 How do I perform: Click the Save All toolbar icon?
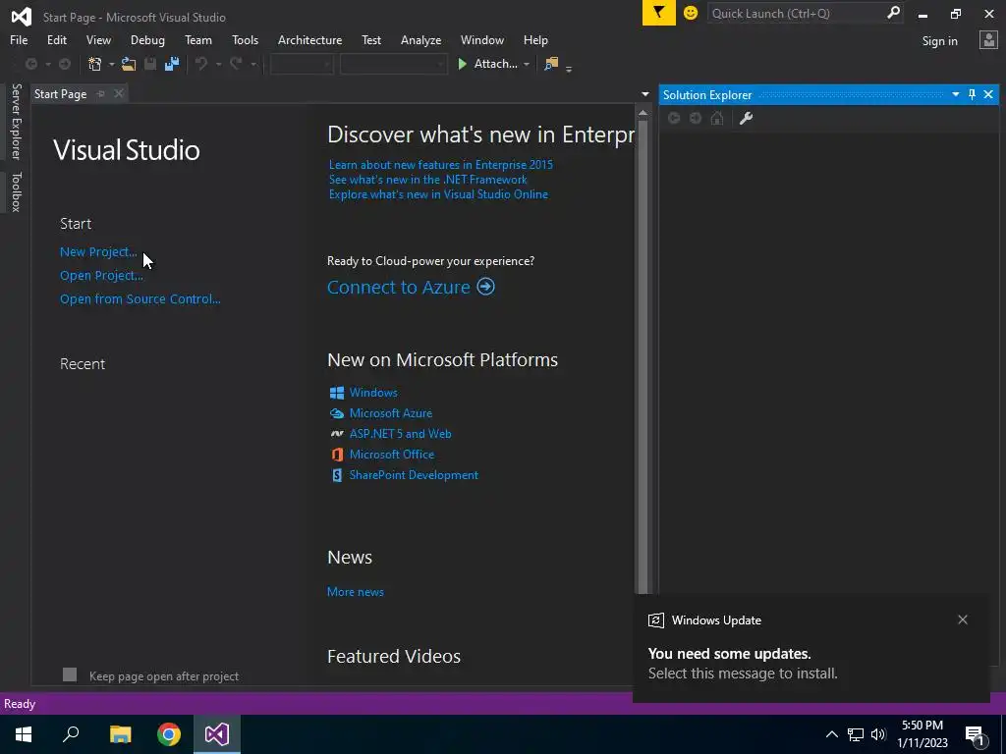[171, 64]
